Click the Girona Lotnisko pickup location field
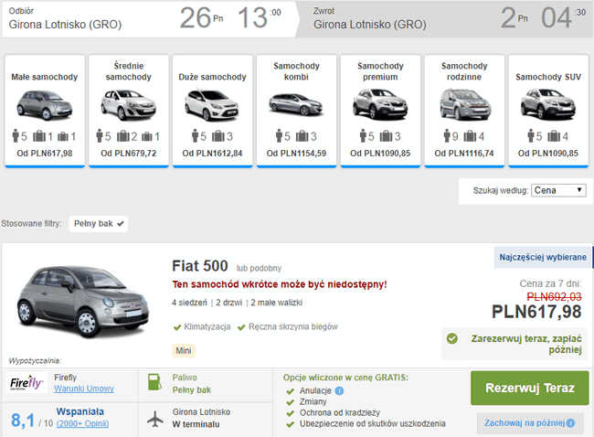This screenshot has width=594, height=437. tap(65, 25)
